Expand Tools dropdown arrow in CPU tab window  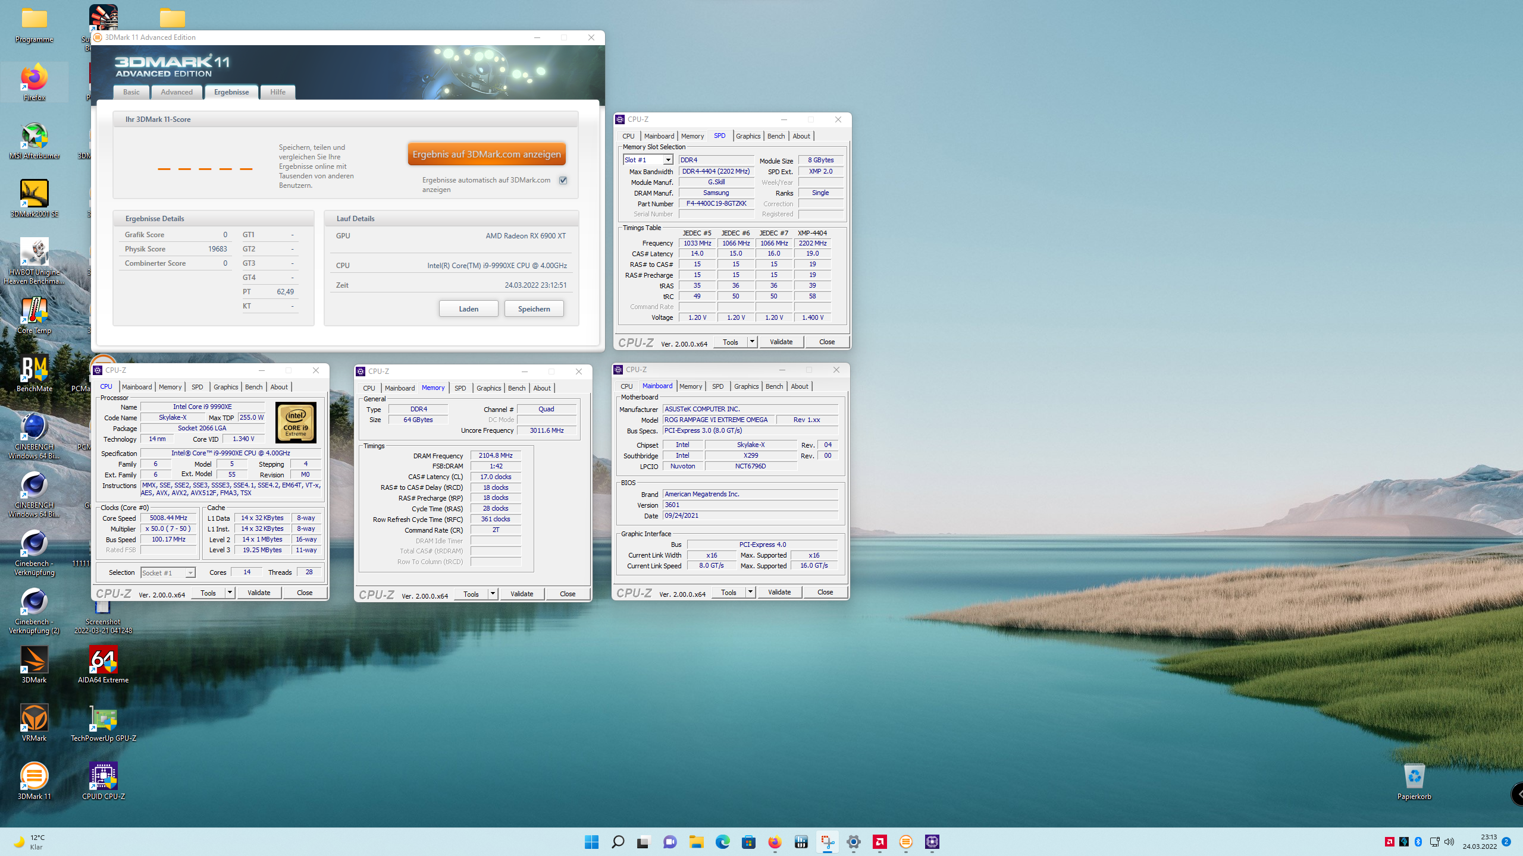[230, 593]
